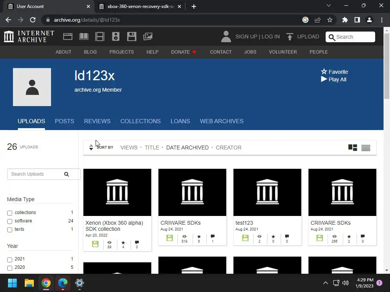Select the REVIEWS tab
The image size is (390, 292).
(x=97, y=121)
